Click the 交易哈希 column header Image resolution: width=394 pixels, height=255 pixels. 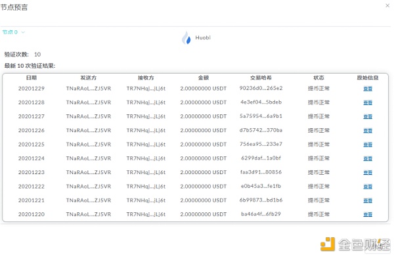point(261,78)
